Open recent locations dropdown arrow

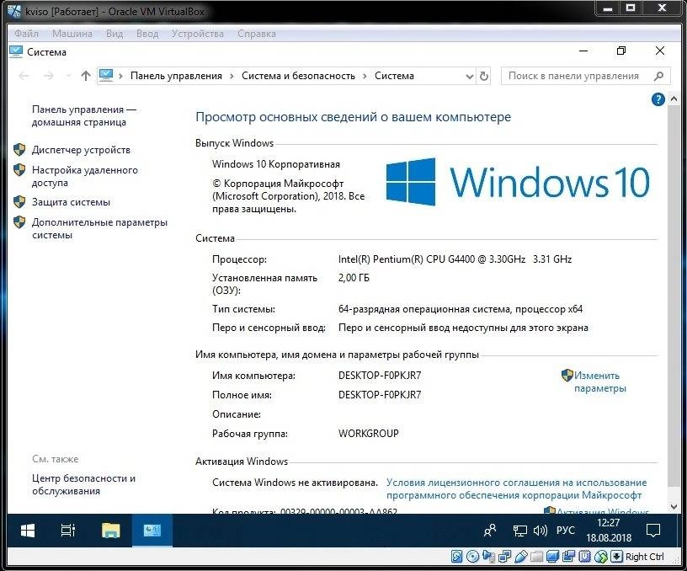click(x=68, y=76)
